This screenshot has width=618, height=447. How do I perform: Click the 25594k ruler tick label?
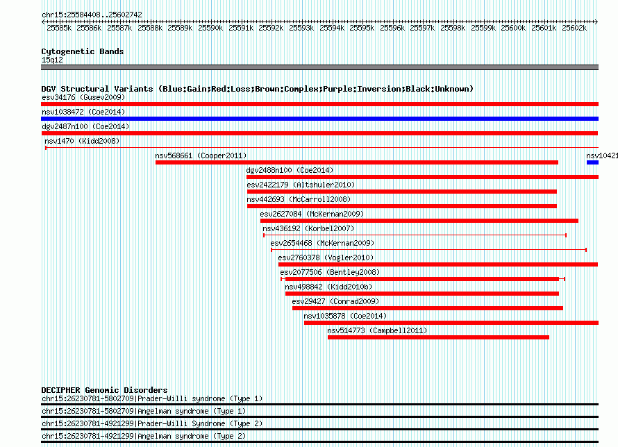pos(332,28)
